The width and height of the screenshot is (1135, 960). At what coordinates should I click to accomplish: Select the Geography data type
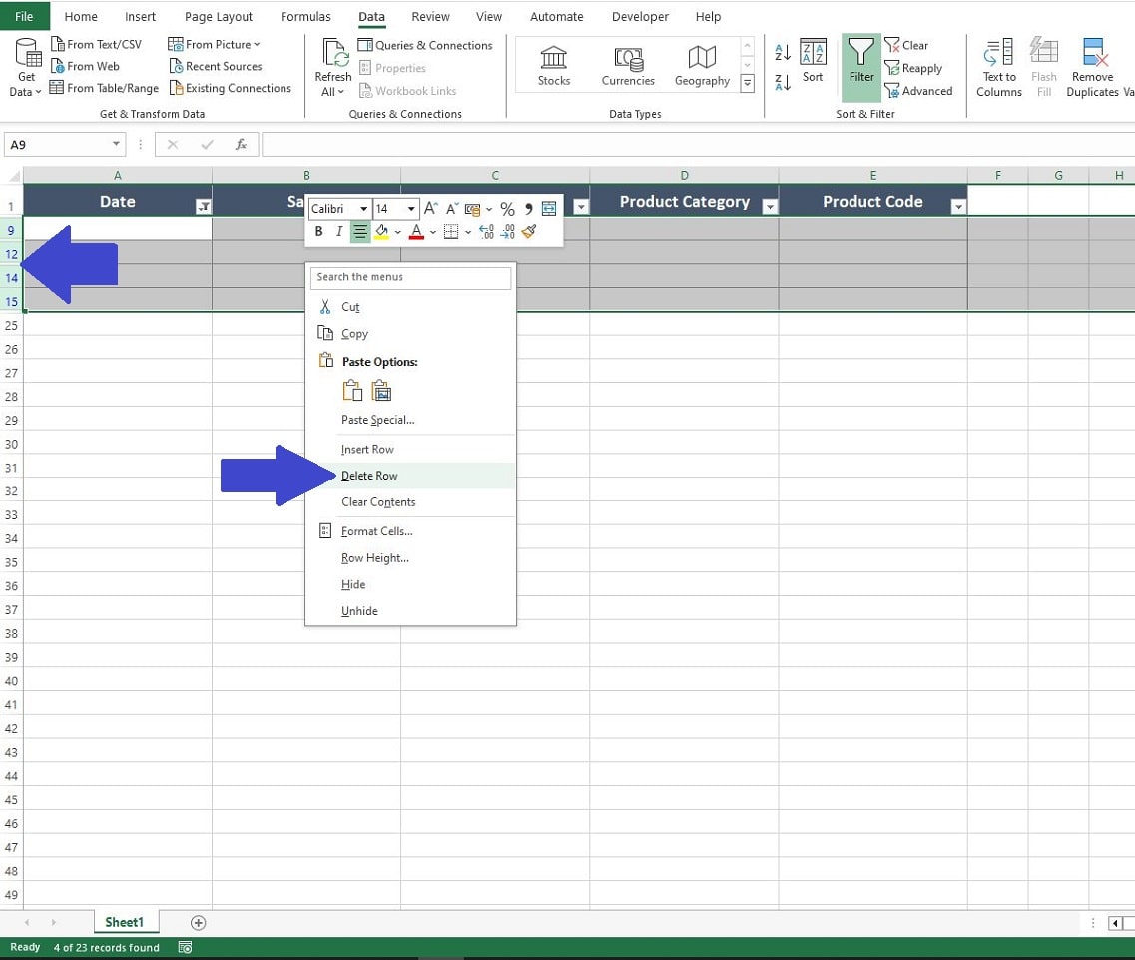[702, 60]
